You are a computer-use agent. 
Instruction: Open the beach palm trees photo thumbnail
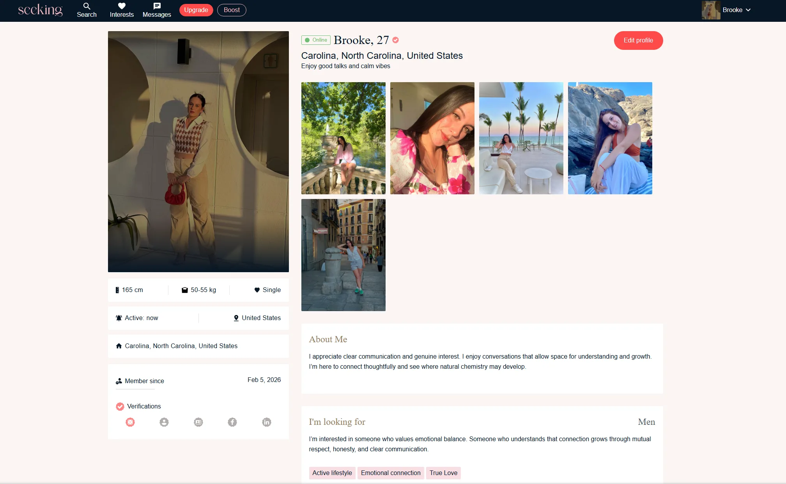521,138
